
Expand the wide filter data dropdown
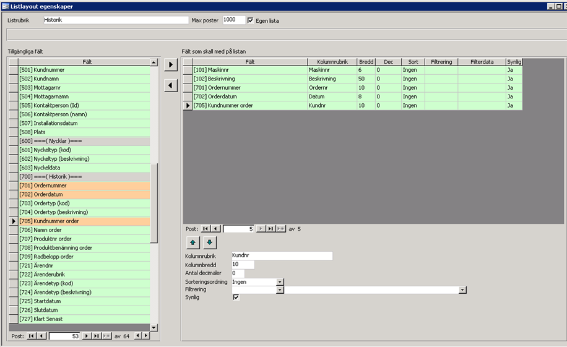tap(462, 289)
